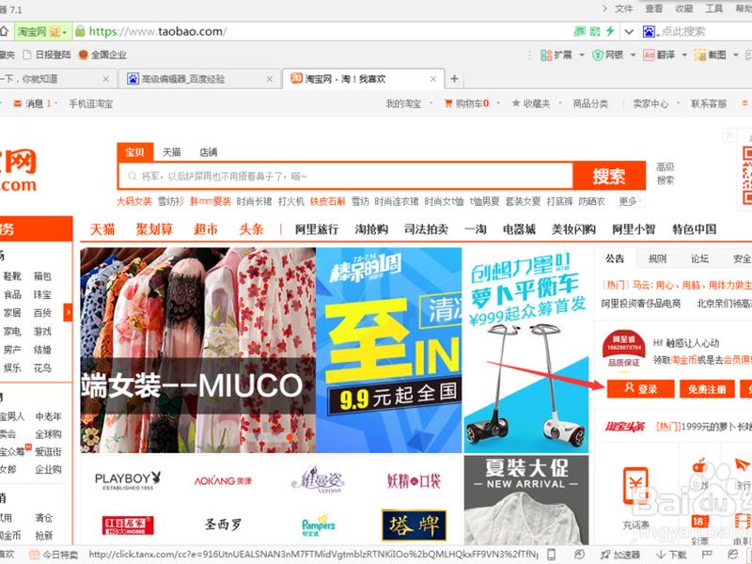Image resolution: width=752 pixels, height=564 pixels.
Task: Open the 扩展 extensions icon
Action: (546, 55)
